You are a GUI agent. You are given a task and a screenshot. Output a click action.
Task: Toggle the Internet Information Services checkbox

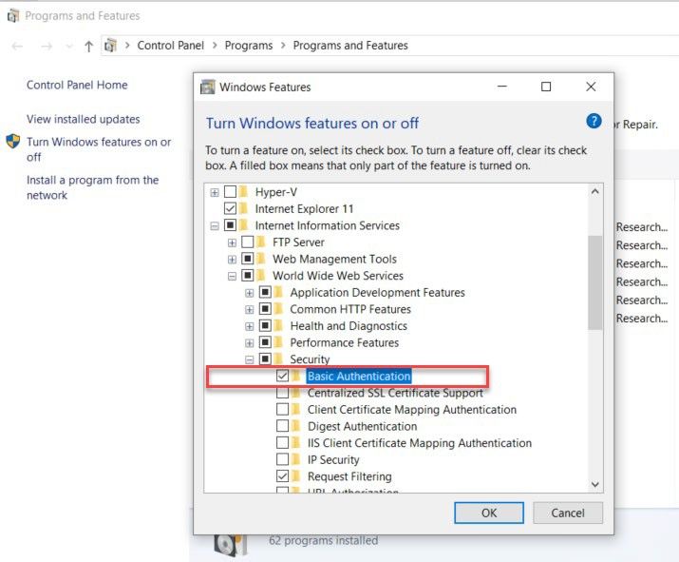coord(230,225)
